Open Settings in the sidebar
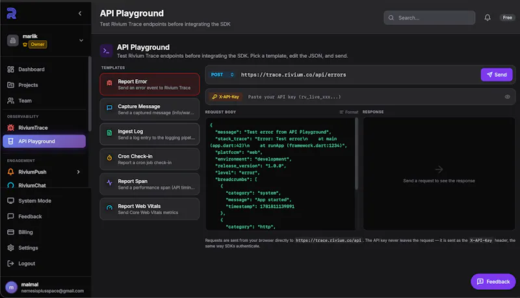 (44, 247)
